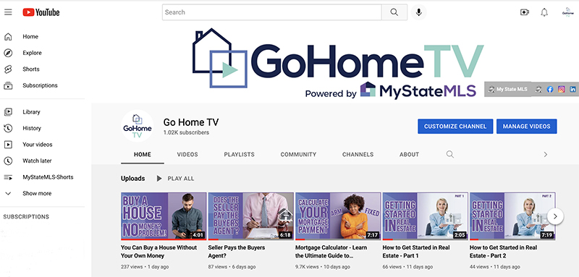
Task: Open Explore compass icon
Action: (8, 53)
